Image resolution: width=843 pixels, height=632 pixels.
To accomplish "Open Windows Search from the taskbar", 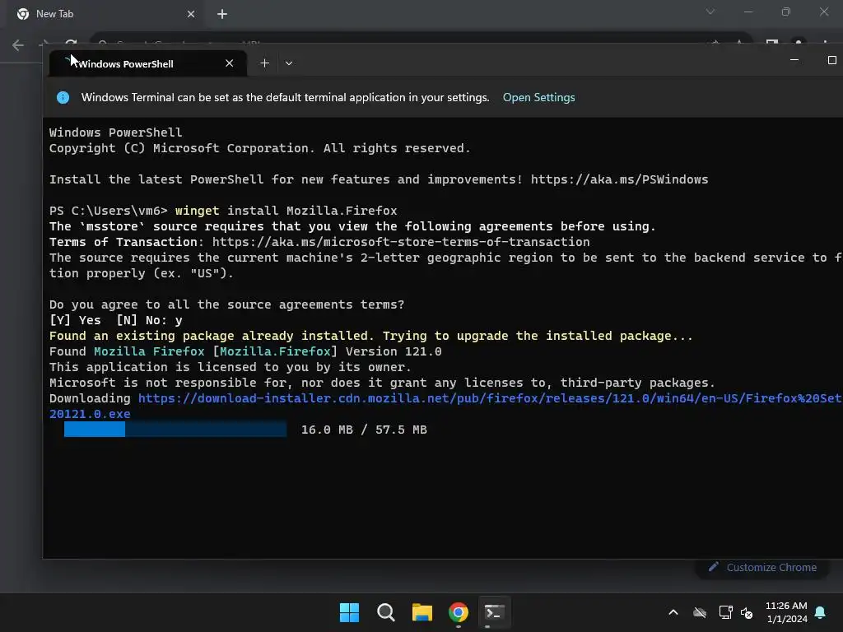I will [386, 612].
